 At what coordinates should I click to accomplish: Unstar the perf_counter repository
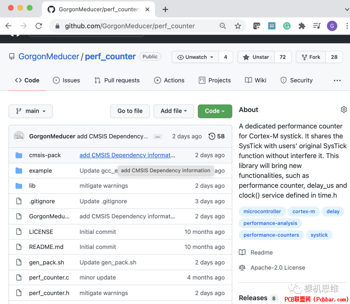click(256, 57)
